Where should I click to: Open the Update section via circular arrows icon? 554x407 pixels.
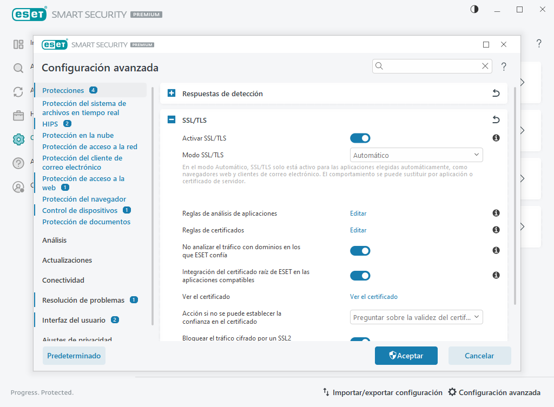[x=18, y=92]
